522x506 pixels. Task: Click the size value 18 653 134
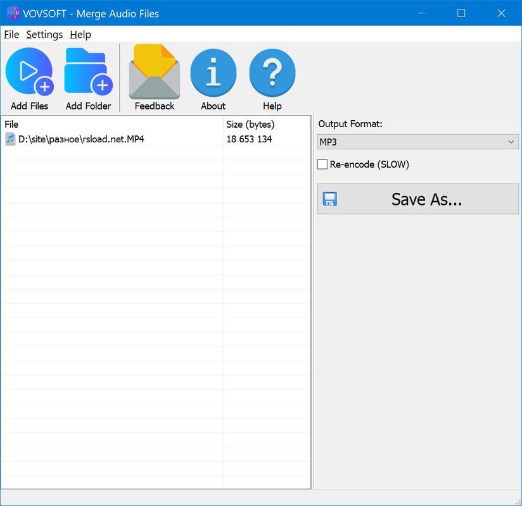[249, 139]
